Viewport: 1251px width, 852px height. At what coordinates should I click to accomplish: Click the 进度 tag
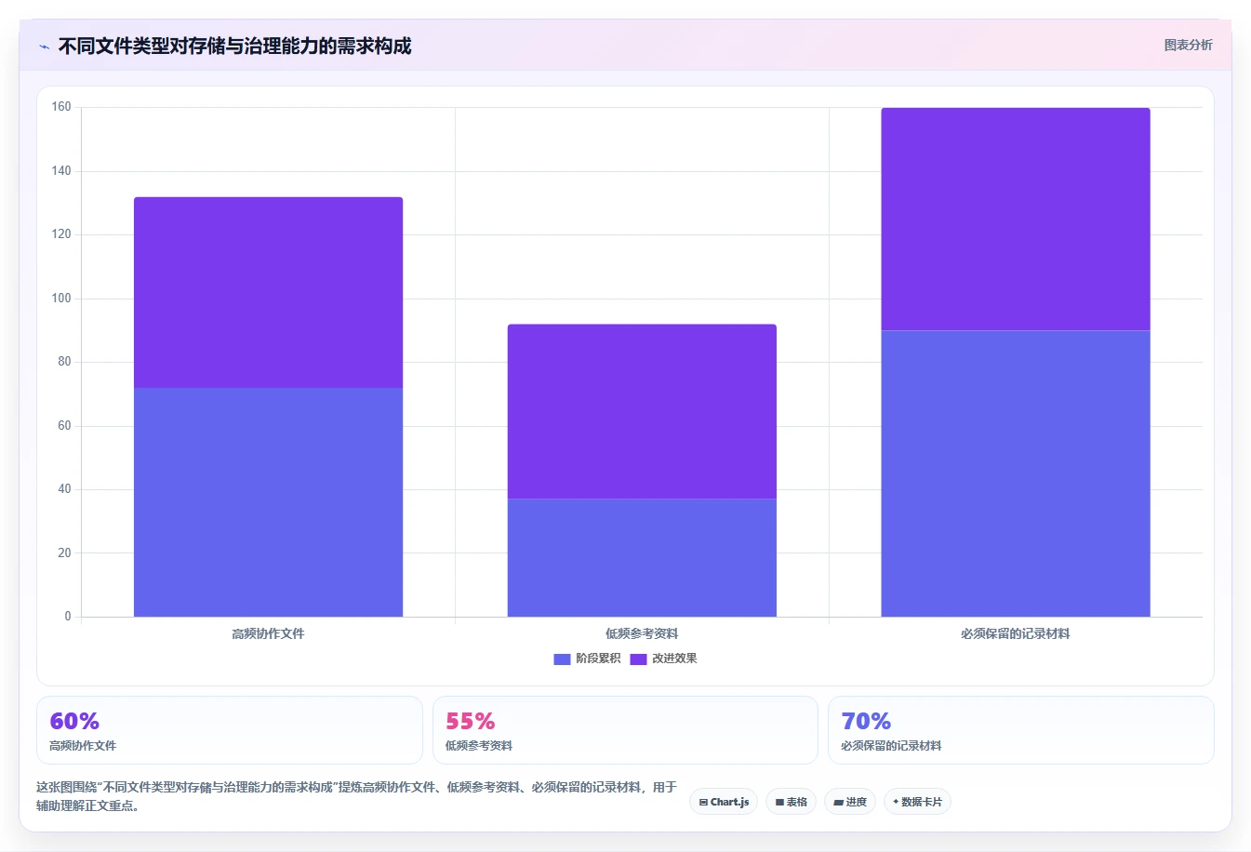(x=850, y=802)
